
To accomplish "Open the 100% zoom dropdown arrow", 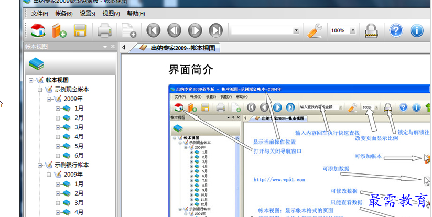I will (x=353, y=30).
